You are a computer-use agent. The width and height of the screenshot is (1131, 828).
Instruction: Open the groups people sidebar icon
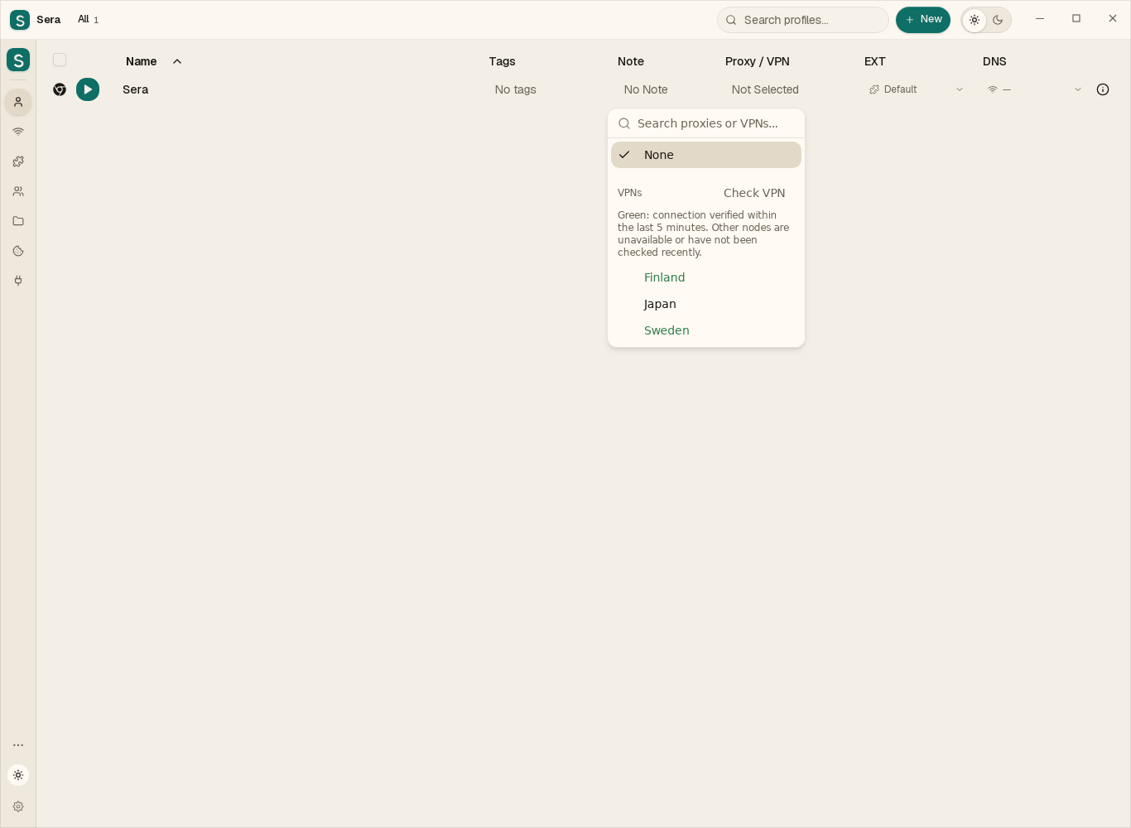pyautogui.click(x=18, y=191)
